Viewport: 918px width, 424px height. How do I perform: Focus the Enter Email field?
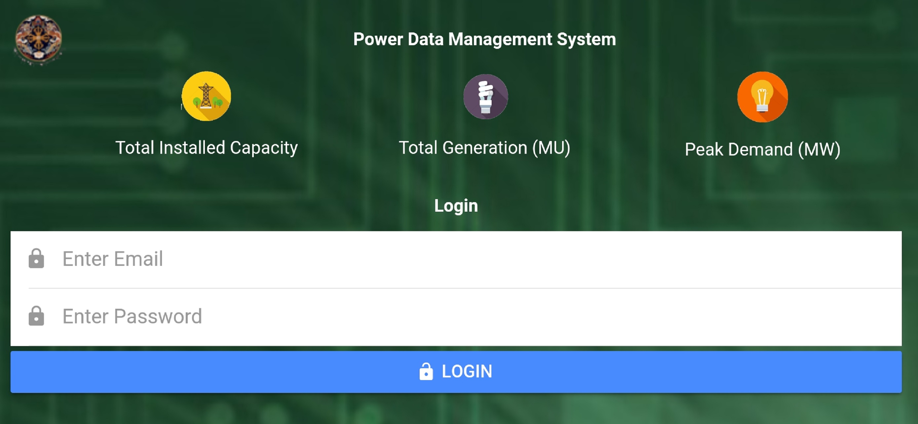point(456,259)
